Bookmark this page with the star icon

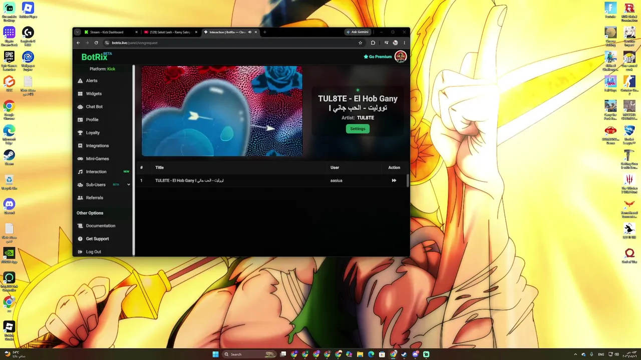360,42
